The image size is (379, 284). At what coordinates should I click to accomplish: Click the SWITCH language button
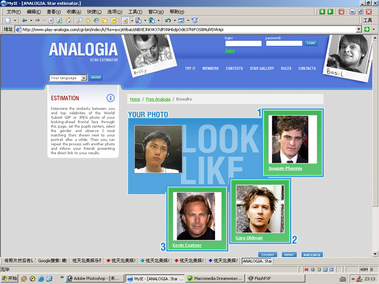click(96, 78)
